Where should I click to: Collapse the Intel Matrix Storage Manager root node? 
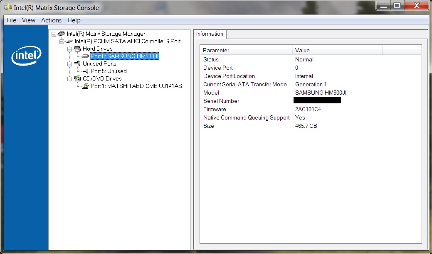click(54, 34)
